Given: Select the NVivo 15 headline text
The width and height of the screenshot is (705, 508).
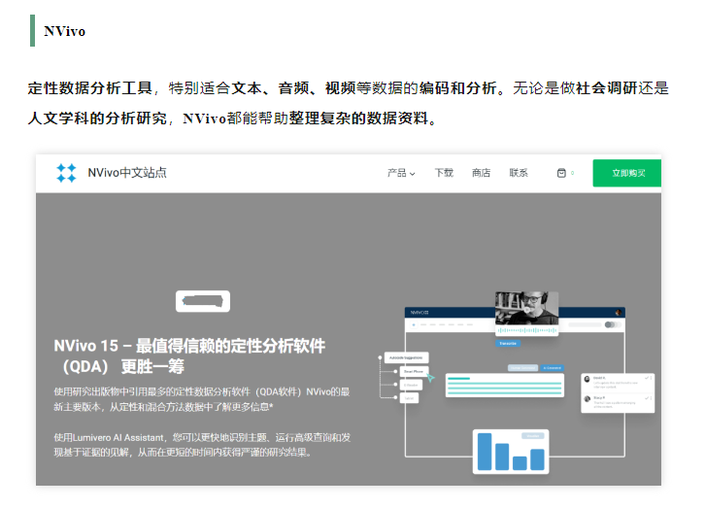Looking at the screenshot, I should (x=189, y=356).
